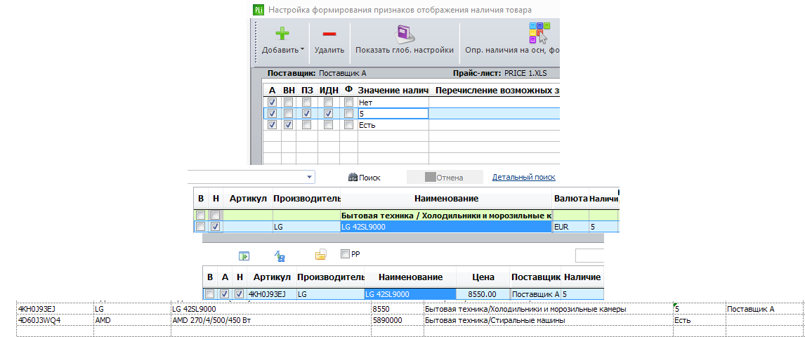
Task: Toggle the А checkbox in the 4KH0J93EJ row
Action: click(224, 294)
